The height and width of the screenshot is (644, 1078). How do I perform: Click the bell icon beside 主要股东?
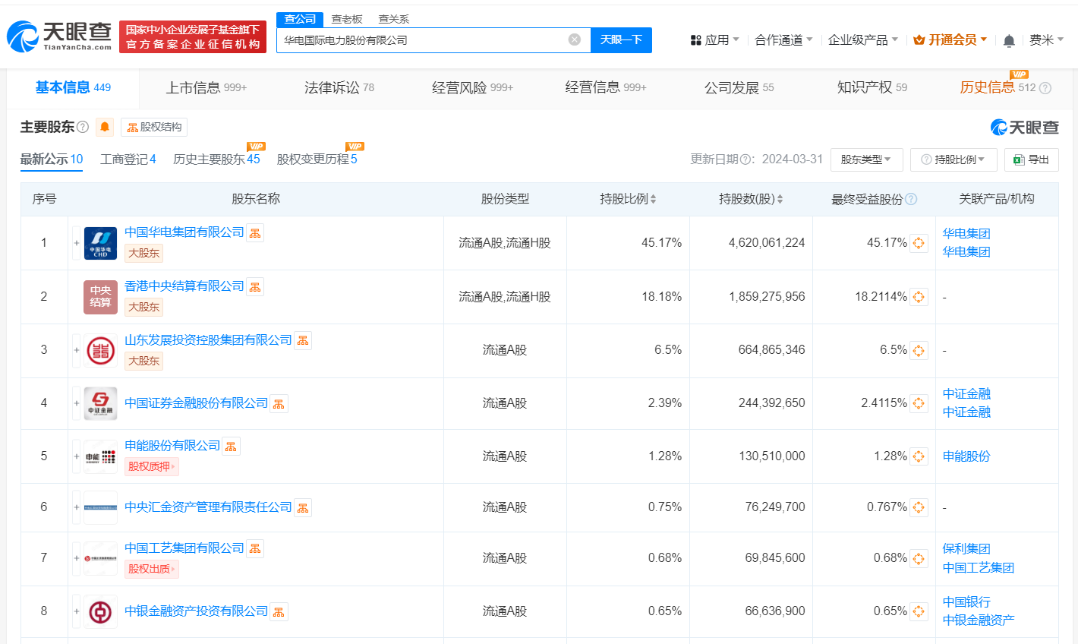pos(105,127)
